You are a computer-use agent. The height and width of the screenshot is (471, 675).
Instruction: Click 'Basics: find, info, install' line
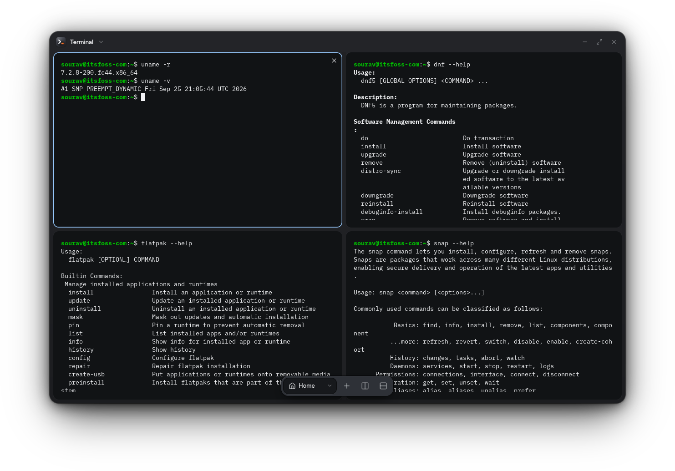(503, 325)
